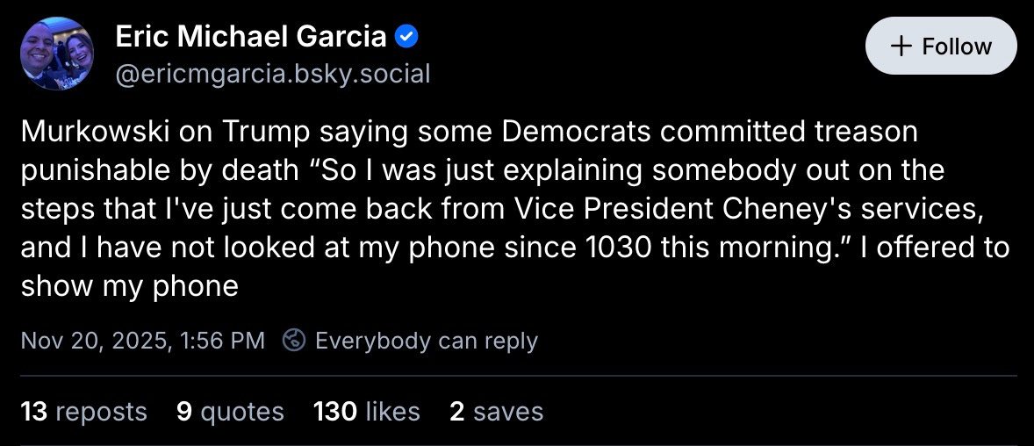The height and width of the screenshot is (446, 1034).
Task: Click the number 13 before reposts
Action: click(x=33, y=411)
